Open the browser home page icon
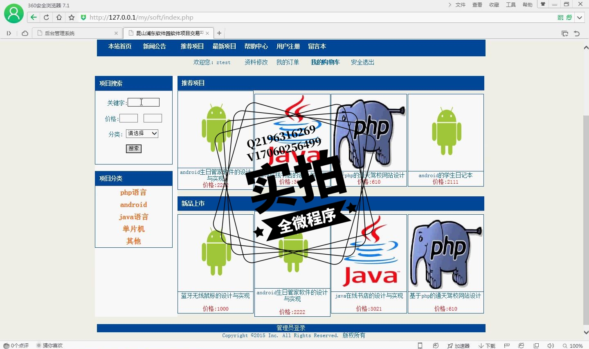Screen dimensions: 589x349 click(x=59, y=17)
